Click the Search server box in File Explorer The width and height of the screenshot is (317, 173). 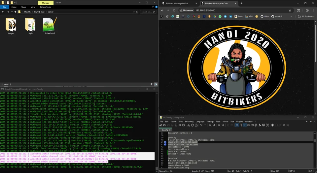point(148,12)
